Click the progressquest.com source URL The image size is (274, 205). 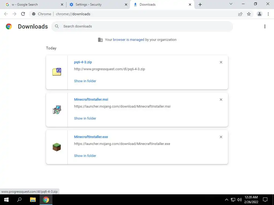tap(109, 69)
